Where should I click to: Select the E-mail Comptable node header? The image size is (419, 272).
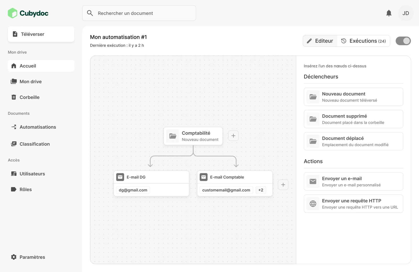235,177
